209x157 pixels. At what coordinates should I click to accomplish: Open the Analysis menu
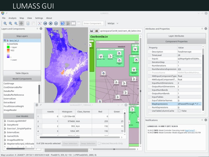[13, 18]
